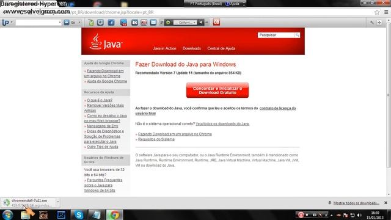This screenshot has height=220, width=391.
Task: Open Skype from the taskbar
Action: [79, 215]
